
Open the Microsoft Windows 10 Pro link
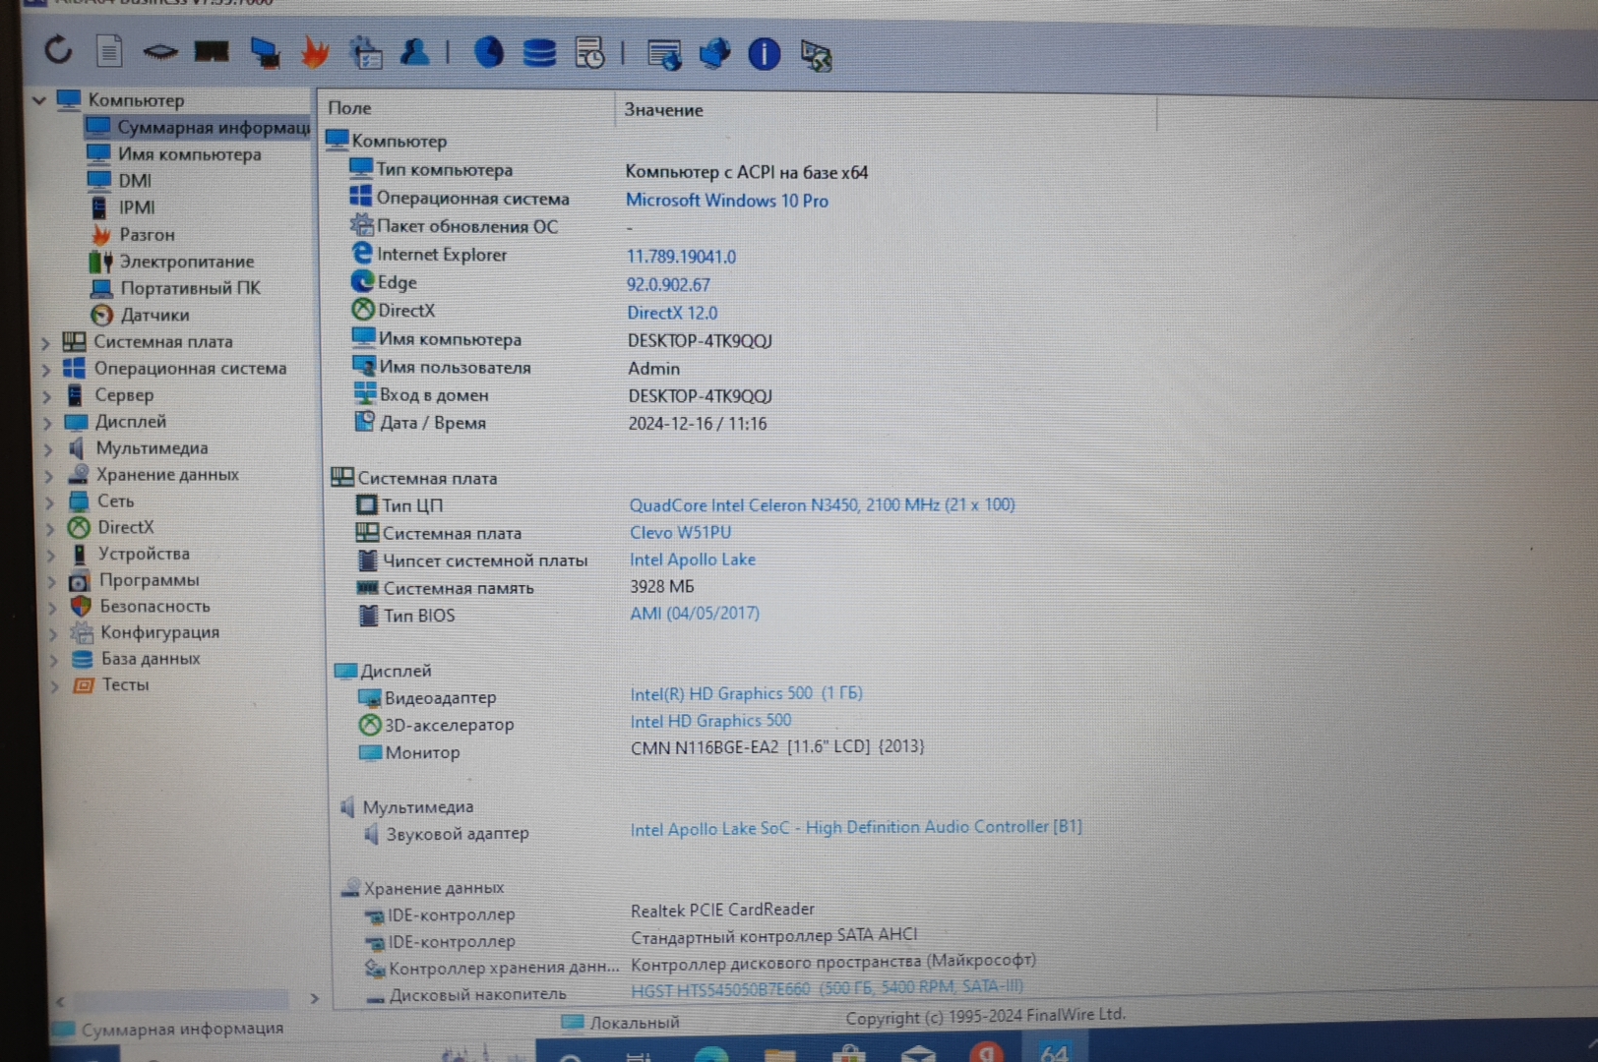[726, 200]
